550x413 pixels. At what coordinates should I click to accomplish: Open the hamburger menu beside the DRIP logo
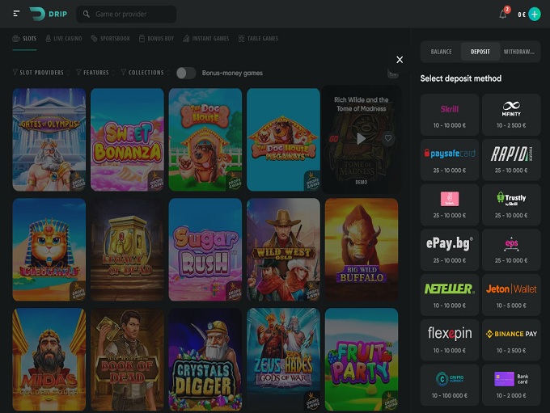[x=17, y=14]
